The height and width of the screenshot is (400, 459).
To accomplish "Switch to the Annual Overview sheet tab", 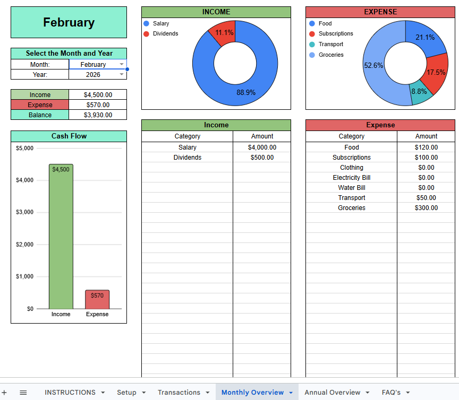I will tap(332, 393).
